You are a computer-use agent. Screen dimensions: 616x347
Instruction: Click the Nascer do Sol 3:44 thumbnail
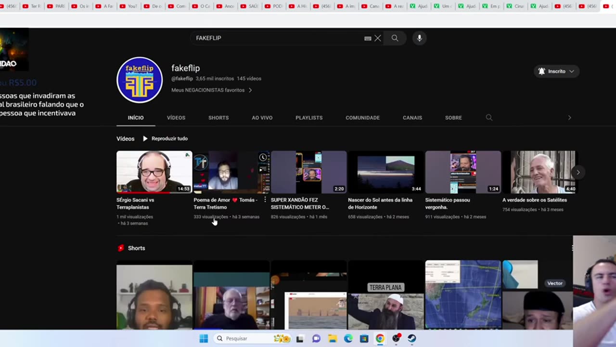(385, 172)
